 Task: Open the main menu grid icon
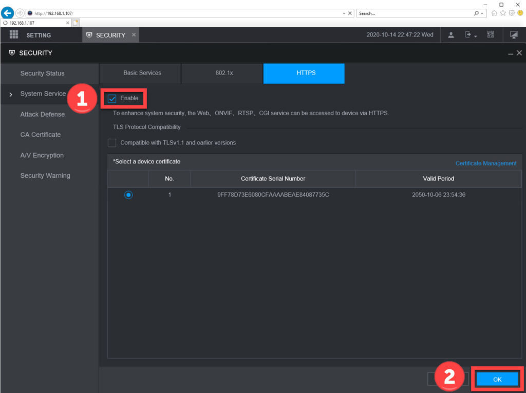point(14,35)
